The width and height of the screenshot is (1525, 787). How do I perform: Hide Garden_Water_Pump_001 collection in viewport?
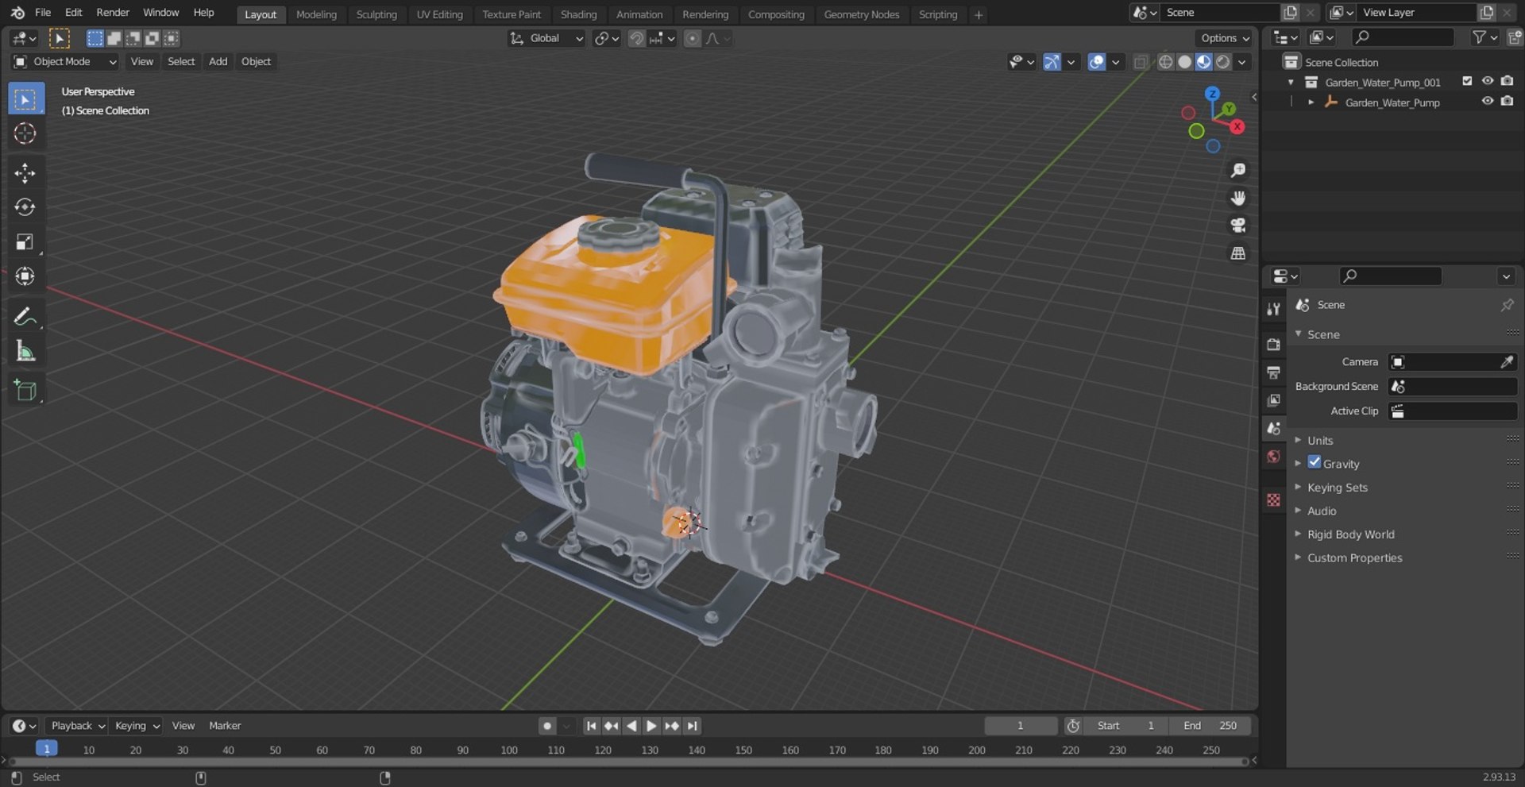tap(1488, 82)
